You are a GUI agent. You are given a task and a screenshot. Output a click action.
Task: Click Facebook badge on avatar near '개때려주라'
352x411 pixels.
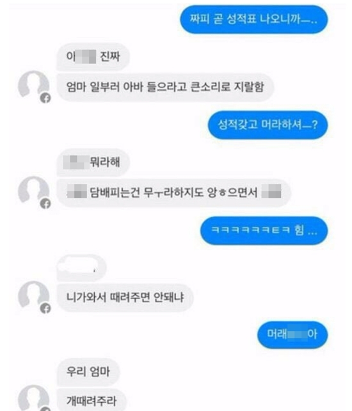tap(45, 409)
